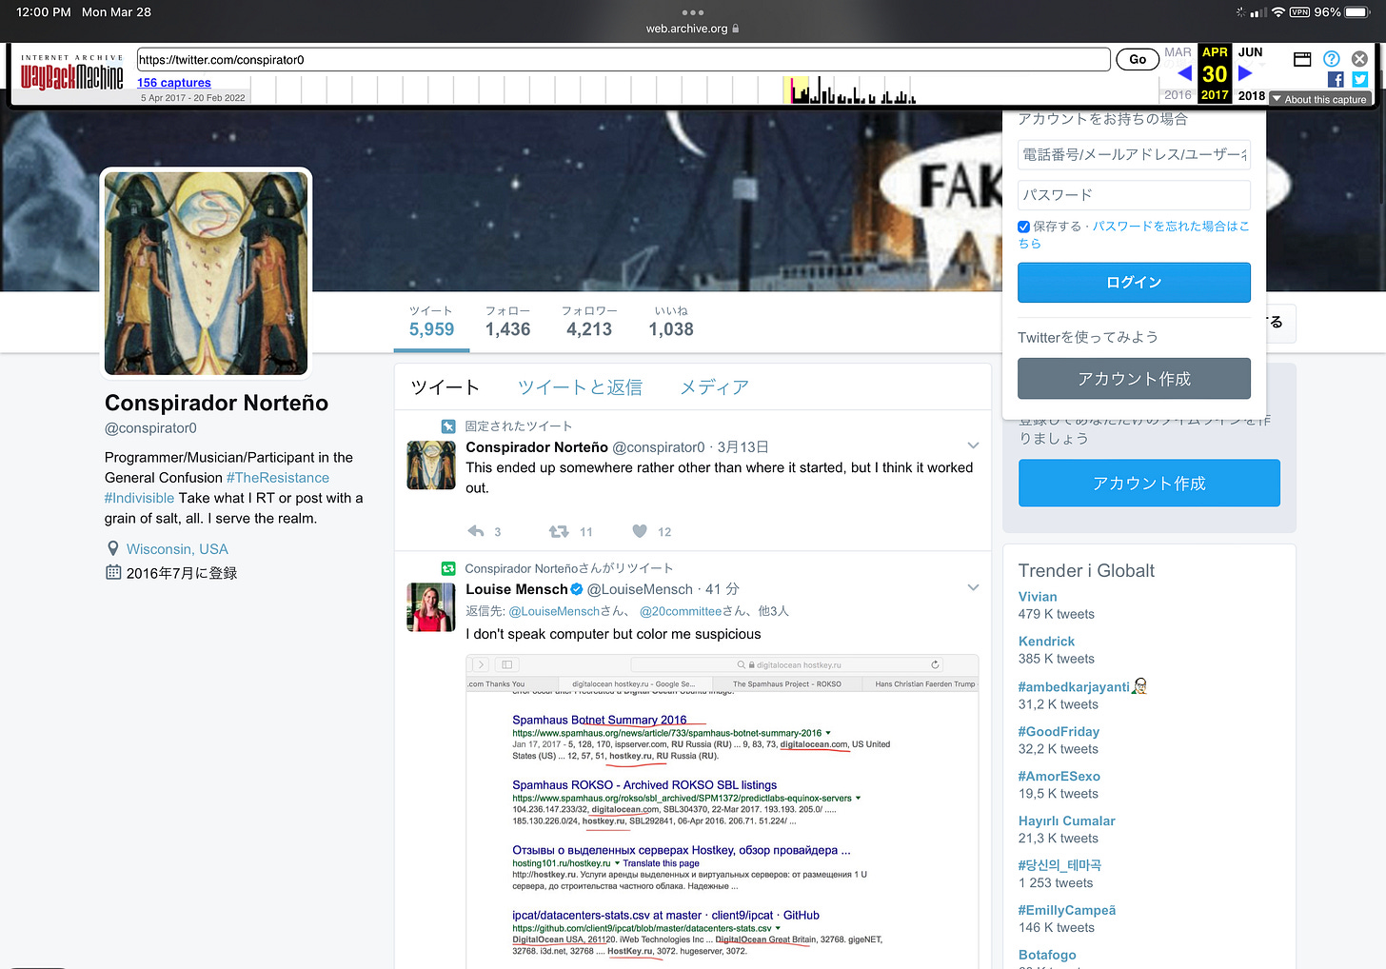This screenshot has height=969, width=1386.
Task: Open the Wayback toolbar window icon
Action: [1302, 59]
